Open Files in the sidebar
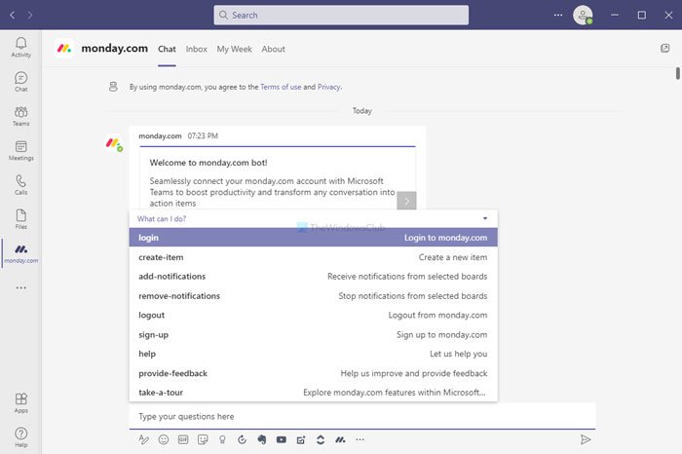The height and width of the screenshot is (454, 682). [20, 219]
